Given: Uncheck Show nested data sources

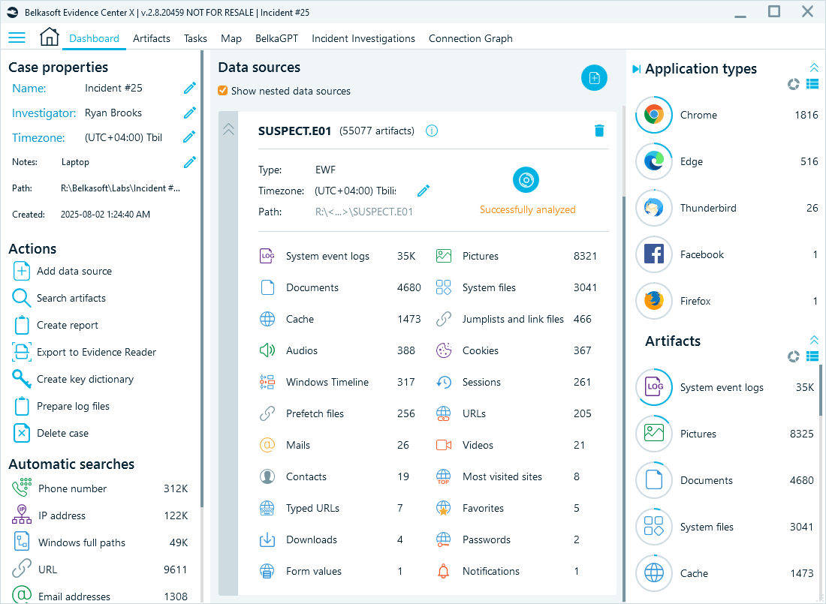Looking at the screenshot, I should pyautogui.click(x=223, y=91).
